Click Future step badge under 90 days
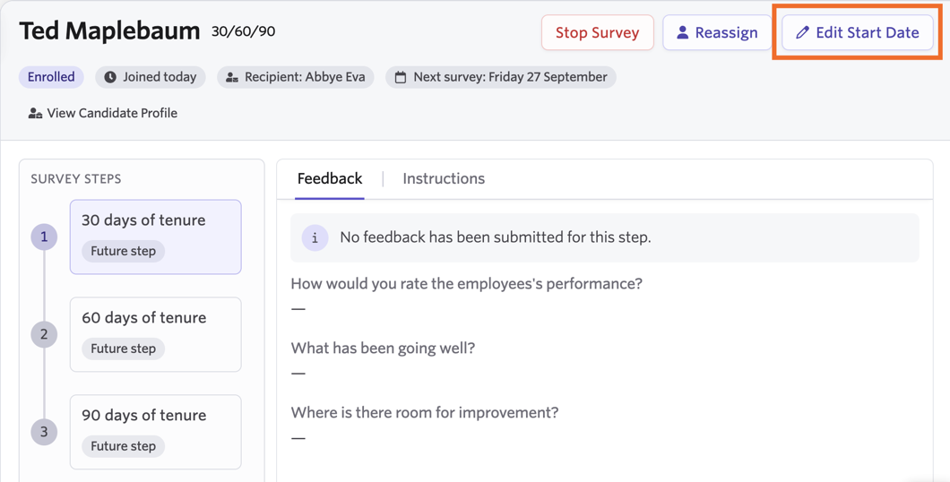Viewport: 950px width, 482px height. coord(123,446)
